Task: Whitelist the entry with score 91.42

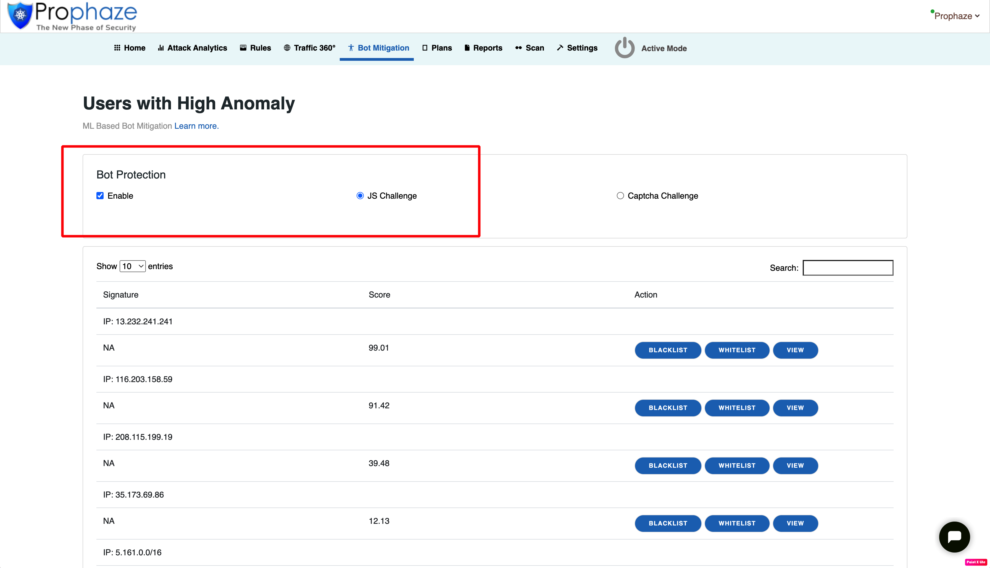Action: [x=737, y=408]
